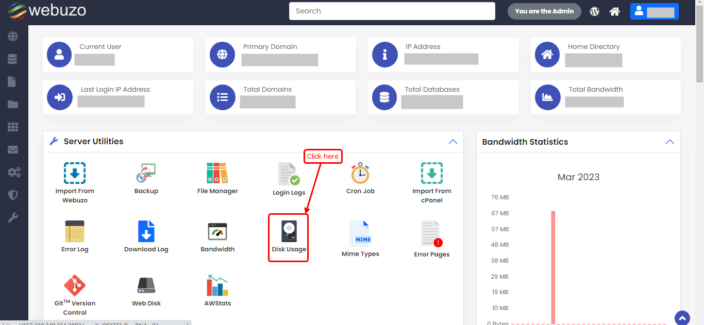Click in the Search field

pos(392,11)
